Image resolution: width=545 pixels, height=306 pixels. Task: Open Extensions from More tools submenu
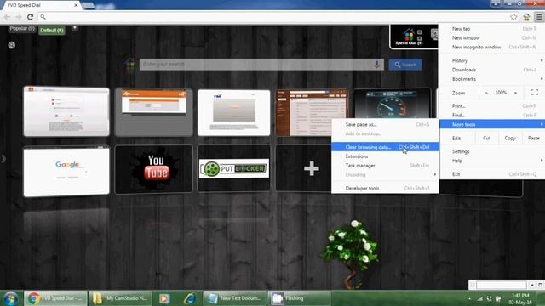pos(385,156)
